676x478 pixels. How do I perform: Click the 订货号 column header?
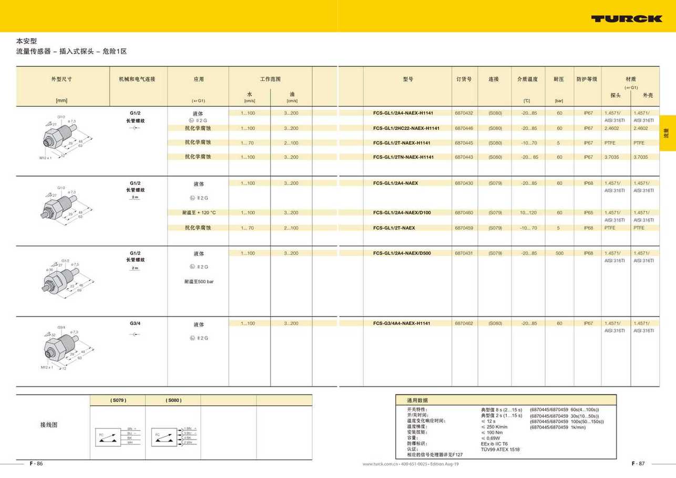click(x=464, y=79)
